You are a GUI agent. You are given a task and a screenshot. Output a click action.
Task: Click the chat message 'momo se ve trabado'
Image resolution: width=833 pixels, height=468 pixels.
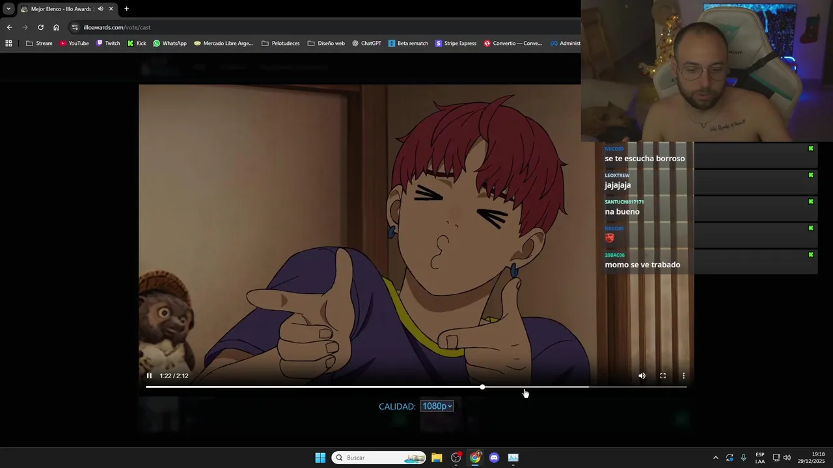click(x=642, y=265)
